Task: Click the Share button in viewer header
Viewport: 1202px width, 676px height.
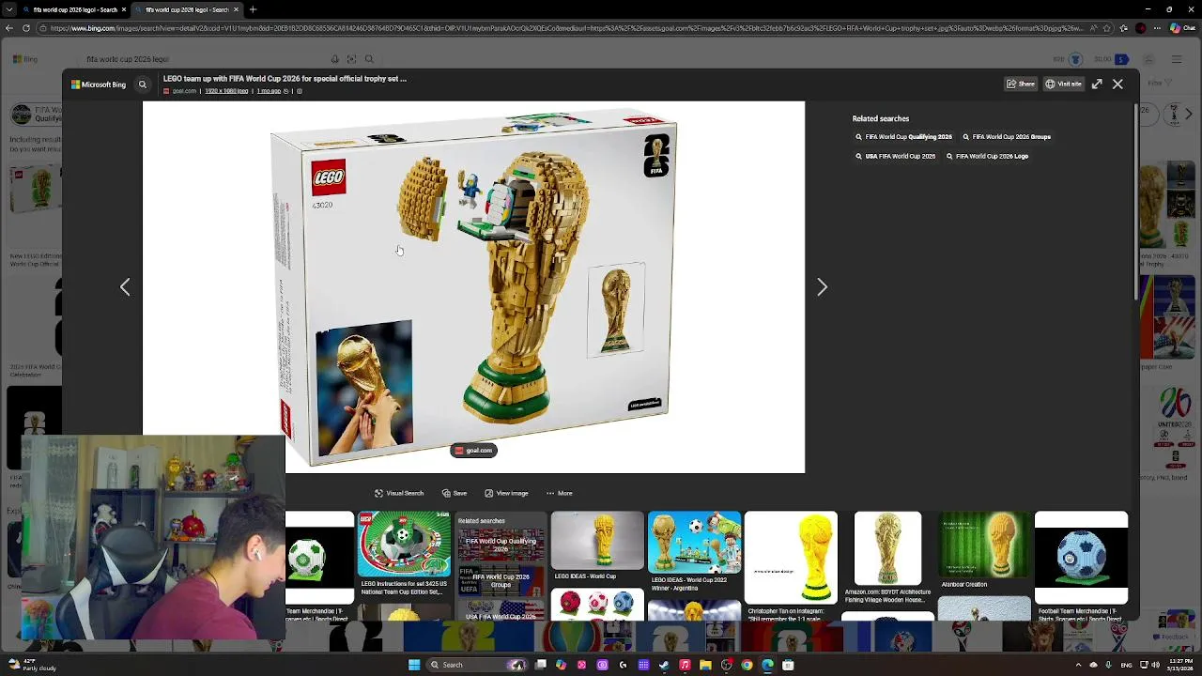Action: pyautogui.click(x=1021, y=84)
